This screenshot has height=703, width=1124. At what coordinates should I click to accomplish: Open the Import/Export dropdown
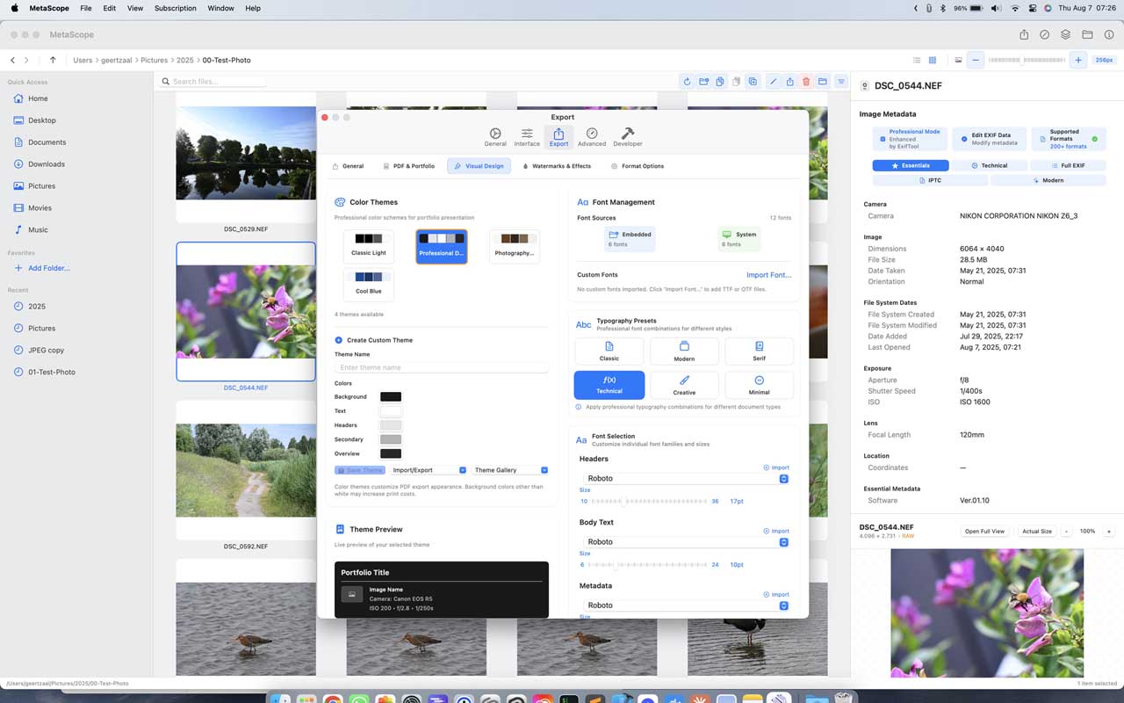(429, 470)
